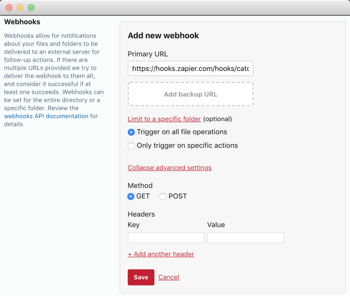The image size is (350, 296).
Task: Click the empty window title bar
Action: [182, 7]
